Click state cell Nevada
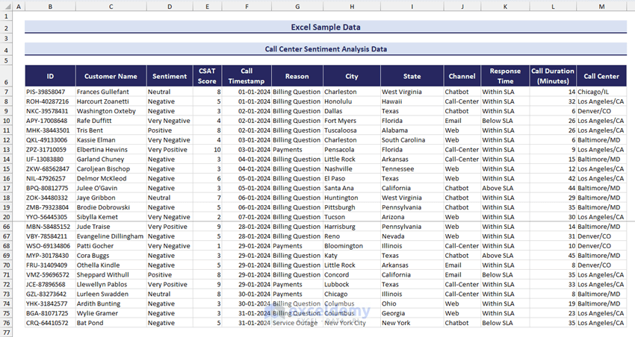 click(412, 236)
